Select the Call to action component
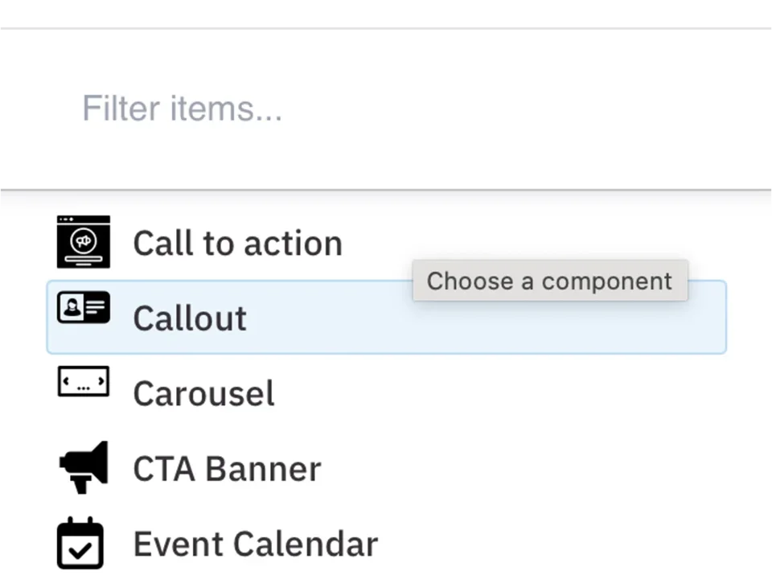 point(237,243)
